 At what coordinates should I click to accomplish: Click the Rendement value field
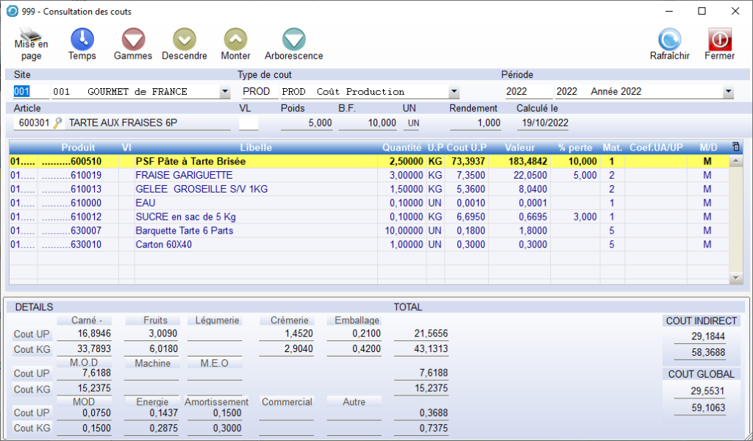pyautogui.click(x=476, y=123)
